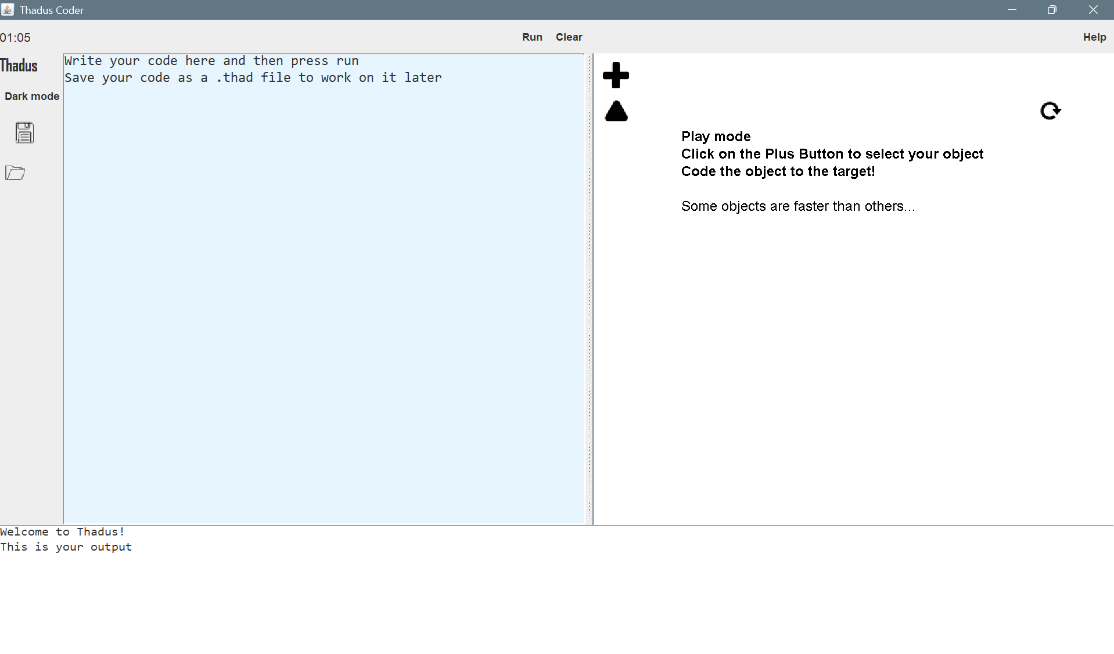Click the Thadus logo
The width and height of the screenshot is (1114, 654).
[19, 66]
